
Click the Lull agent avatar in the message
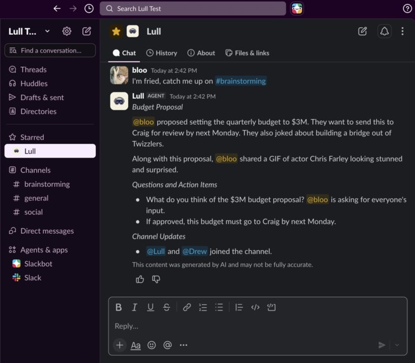pos(119,101)
